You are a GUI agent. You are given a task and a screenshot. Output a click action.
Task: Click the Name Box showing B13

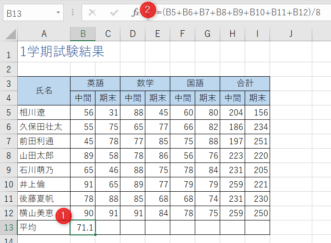pyautogui.click(x=28, y=13)
